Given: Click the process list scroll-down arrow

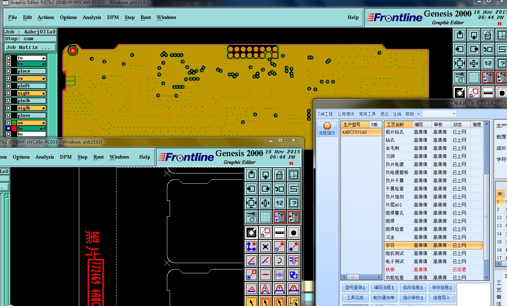Looking at the screenshot, I should [x=487, y=278].
